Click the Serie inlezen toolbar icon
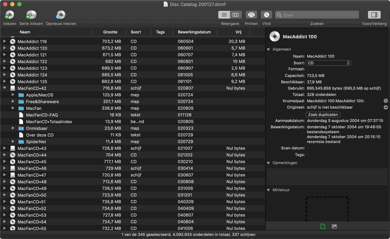The height and width of the screenshot is (239, 390). (31, 15)
